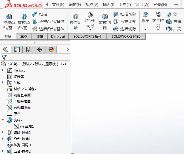Switch to the PropertyManager tab icon
Viewport: 184px width, 154px height.
click(17, 50)
